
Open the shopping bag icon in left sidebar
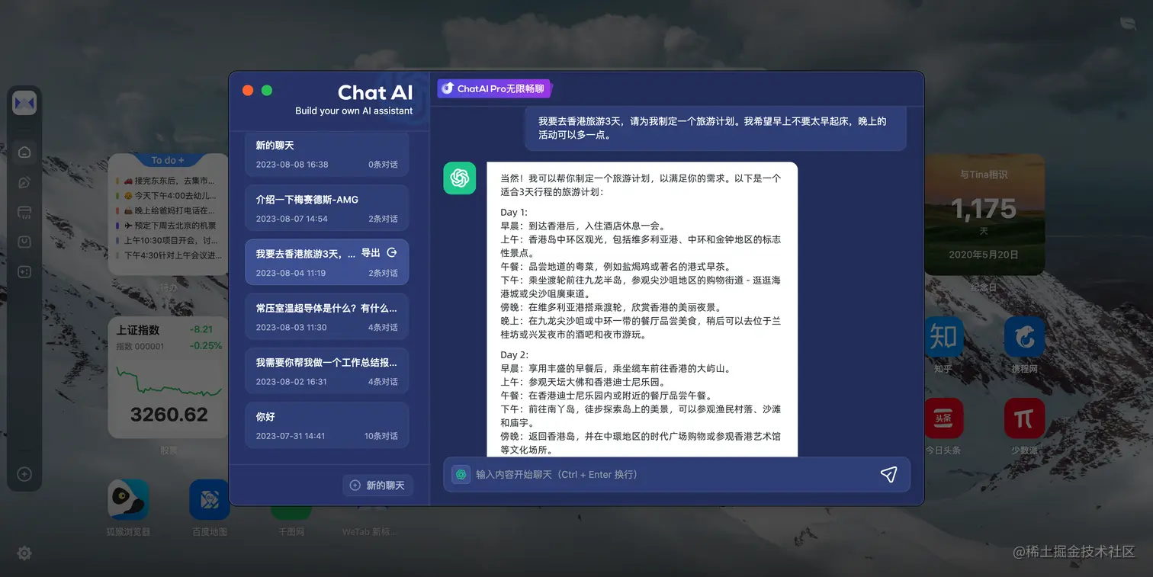24,242
